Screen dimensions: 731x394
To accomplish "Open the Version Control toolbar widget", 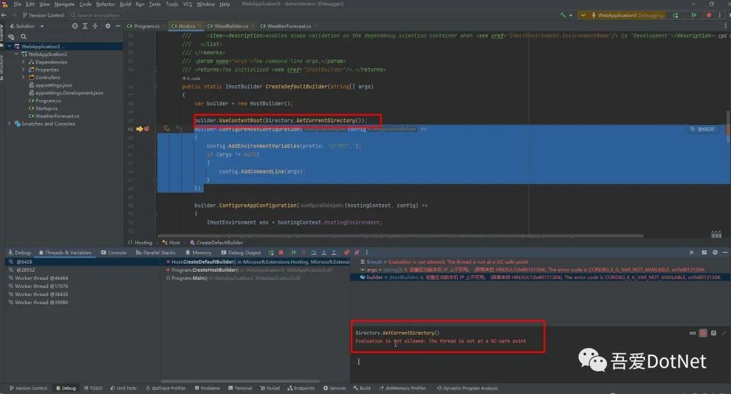I will (x=43, y=15).
